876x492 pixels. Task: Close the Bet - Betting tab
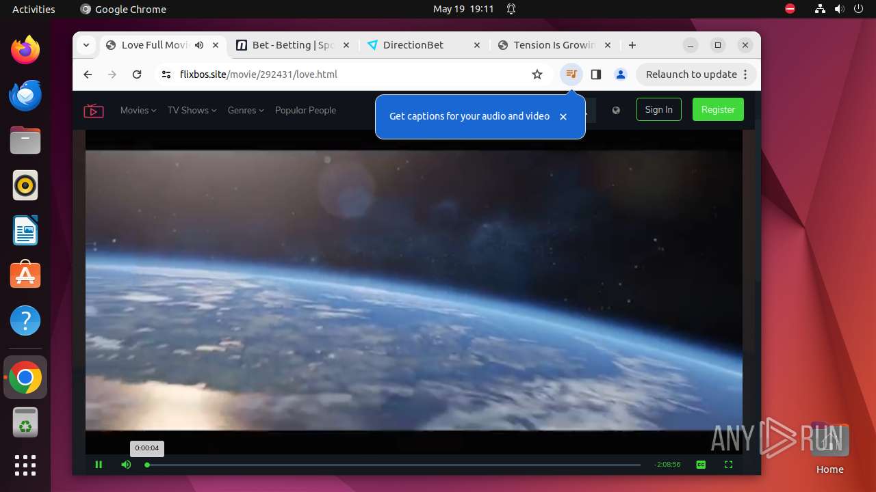click(346, 45)
